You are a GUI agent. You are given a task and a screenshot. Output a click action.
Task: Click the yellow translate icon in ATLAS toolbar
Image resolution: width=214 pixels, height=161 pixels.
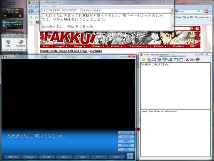[144, 60]
